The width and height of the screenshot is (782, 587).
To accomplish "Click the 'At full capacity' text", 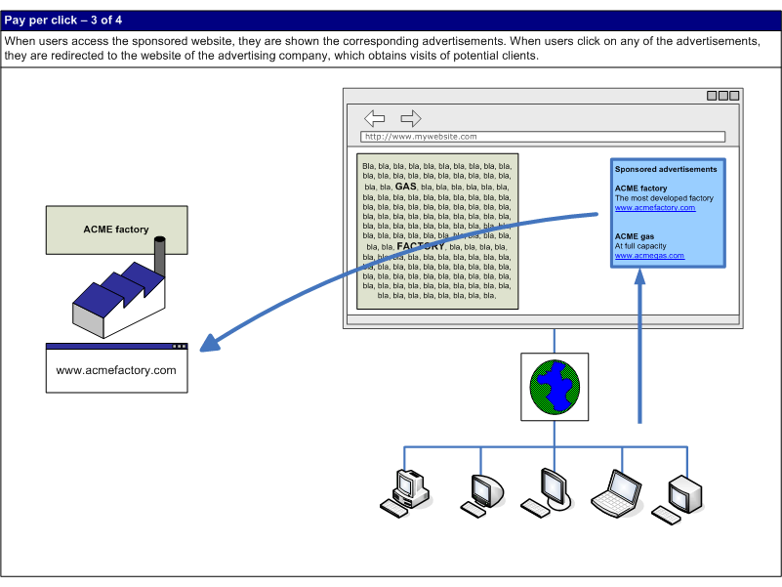I will pyautogui.click(x=640, y=246).
